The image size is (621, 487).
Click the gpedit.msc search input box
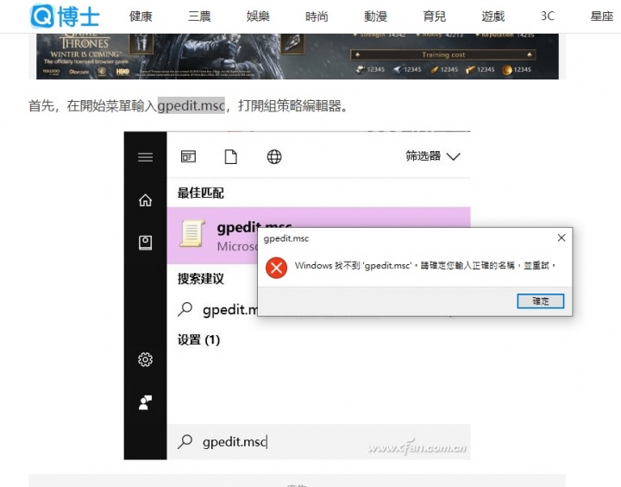(x=319, y=442)
